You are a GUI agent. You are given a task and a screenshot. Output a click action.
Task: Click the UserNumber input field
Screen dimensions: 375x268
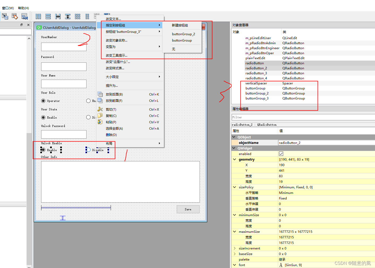(x=64, y=47)
